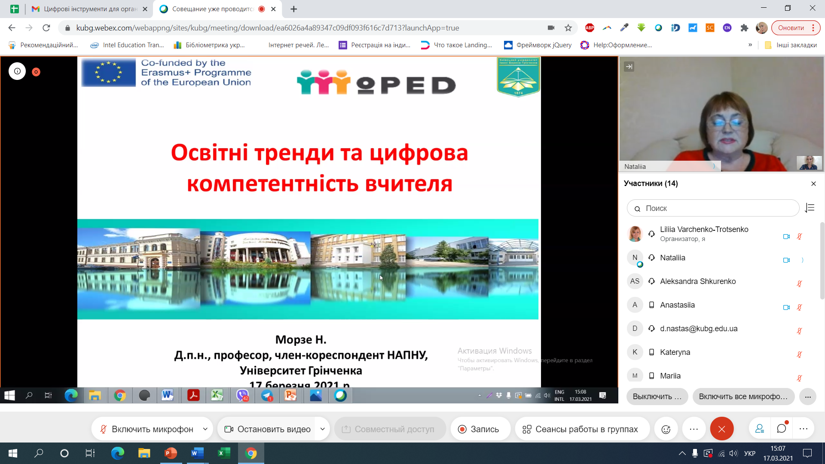825x464 pixels.
Task: Click the sort participants list icon
Action: (x=810, y=208)
